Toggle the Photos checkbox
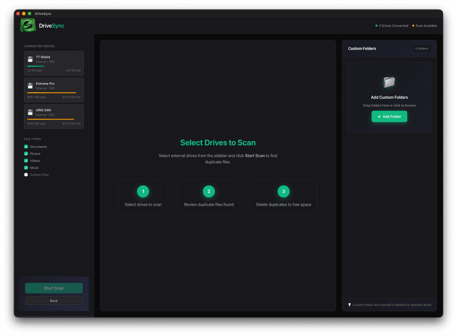The height and width of the screenshot is (336, 457). click(x=26, y=154)
